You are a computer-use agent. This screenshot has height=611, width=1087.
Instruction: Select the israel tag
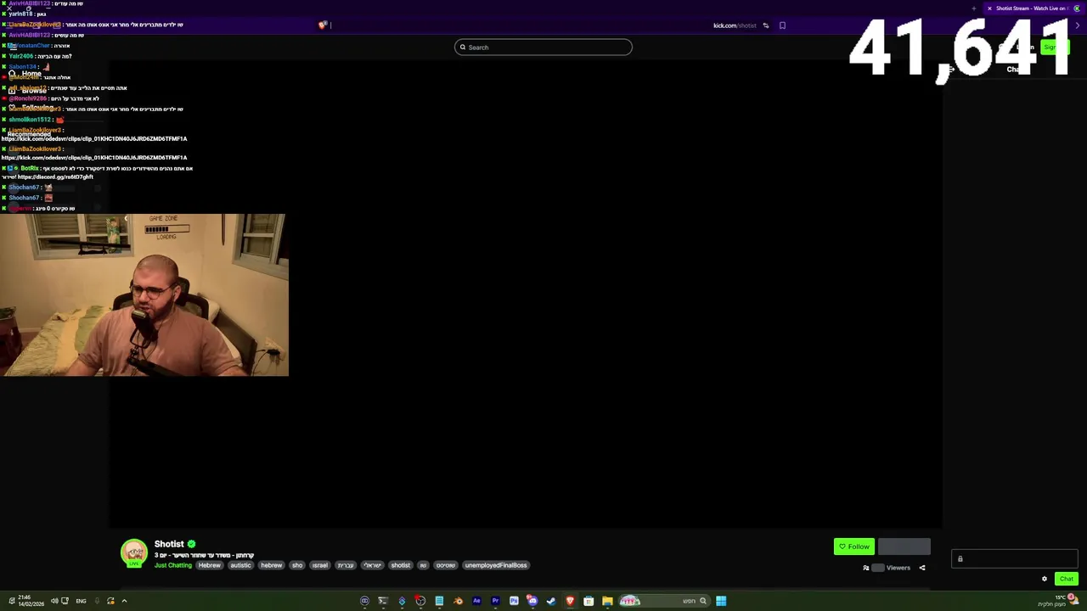tap(320, 565)
